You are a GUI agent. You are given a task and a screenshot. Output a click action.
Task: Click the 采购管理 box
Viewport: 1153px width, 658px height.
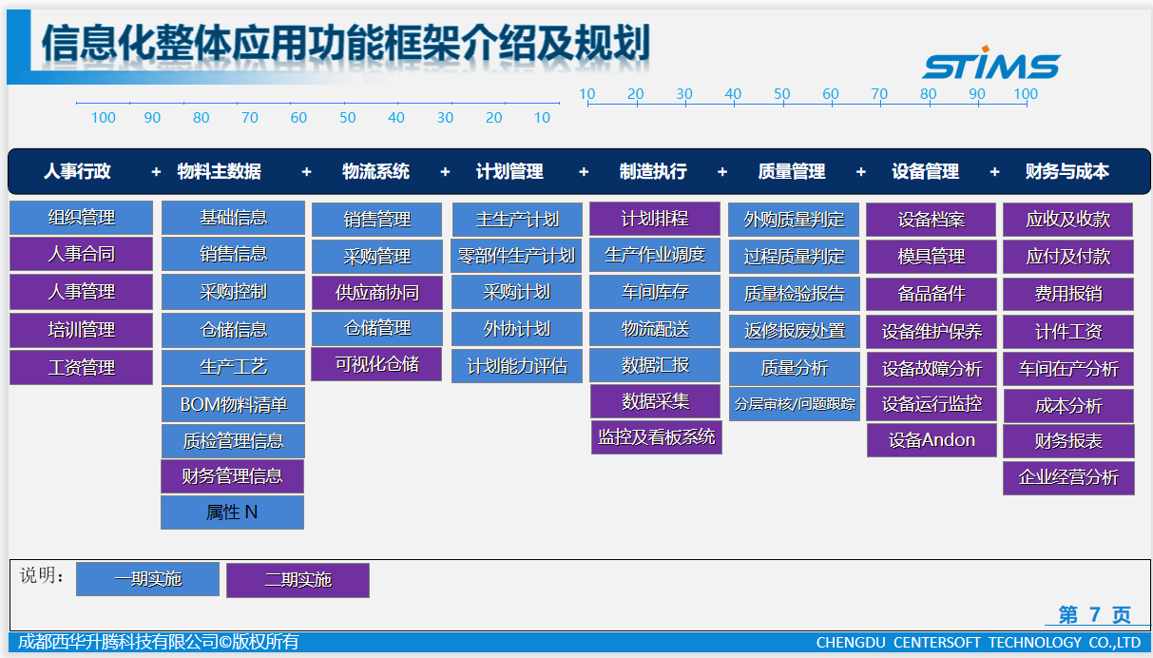coord(376,257)
